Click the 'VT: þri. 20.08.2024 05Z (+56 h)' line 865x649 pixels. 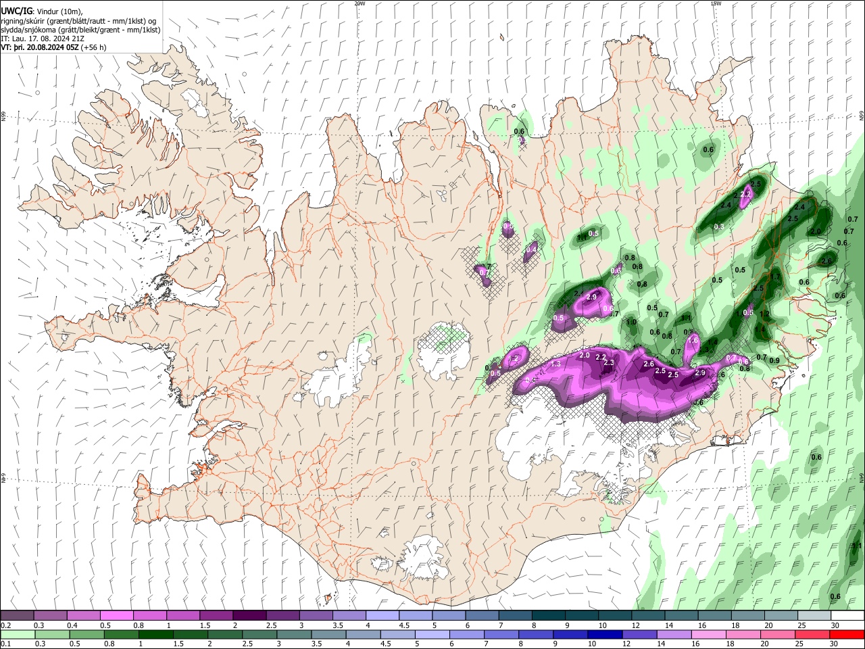[54, 48]
